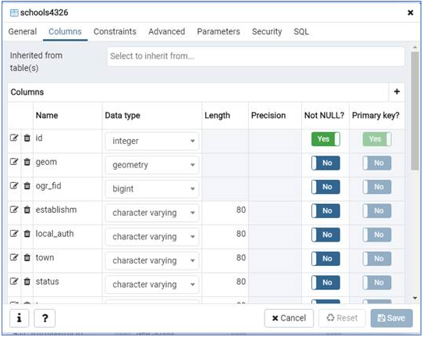
Task: Click the Cancel button
Action: click(289, 318)
